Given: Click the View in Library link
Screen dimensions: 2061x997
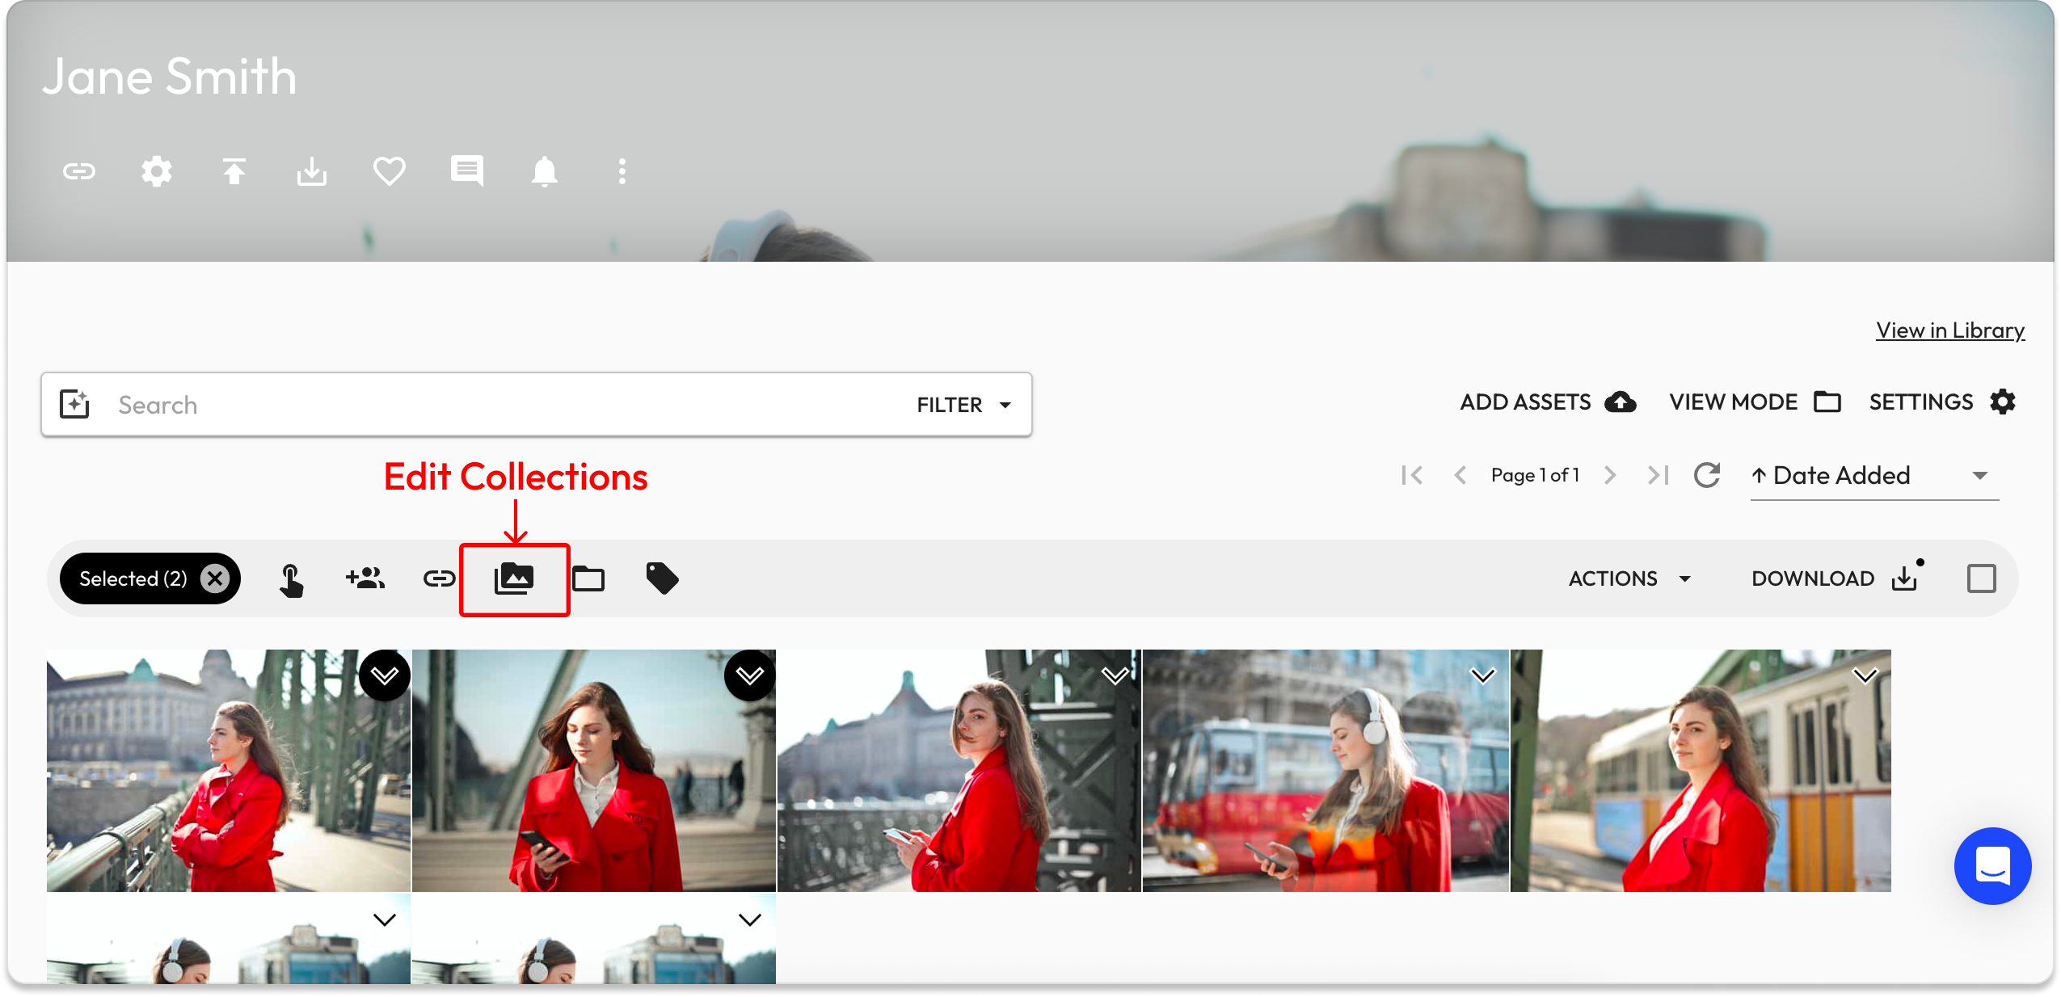Looking at the screenshot, I should [x=1949, y=330].
